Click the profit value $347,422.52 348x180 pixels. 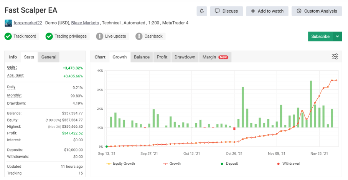pos(72,133)
